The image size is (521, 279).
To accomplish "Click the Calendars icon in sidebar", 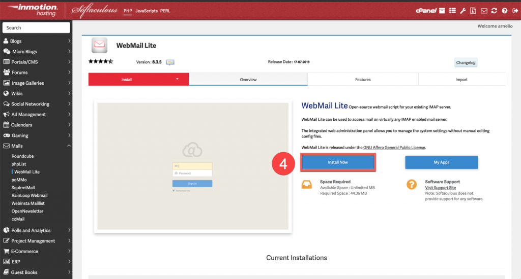I will click(x=6, y=125).
